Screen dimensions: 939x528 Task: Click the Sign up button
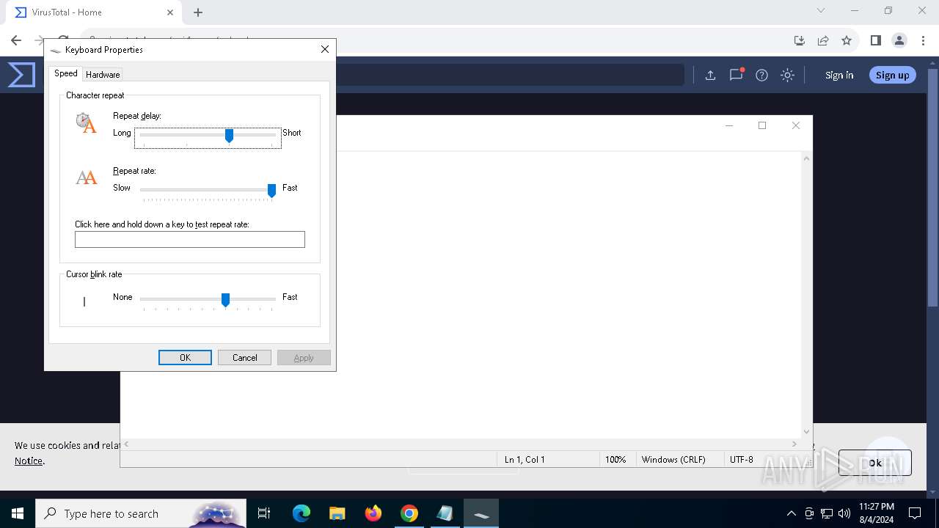pyautogui.click(x=892, y=75)
